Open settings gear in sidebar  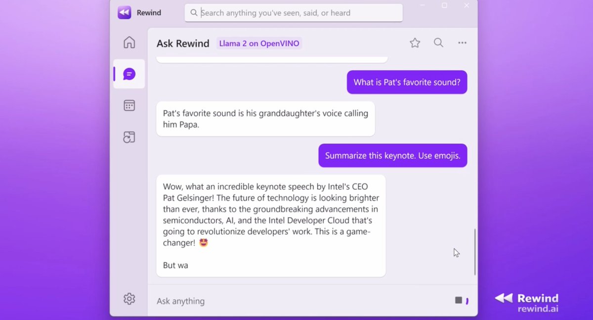[x=129, y=299]
